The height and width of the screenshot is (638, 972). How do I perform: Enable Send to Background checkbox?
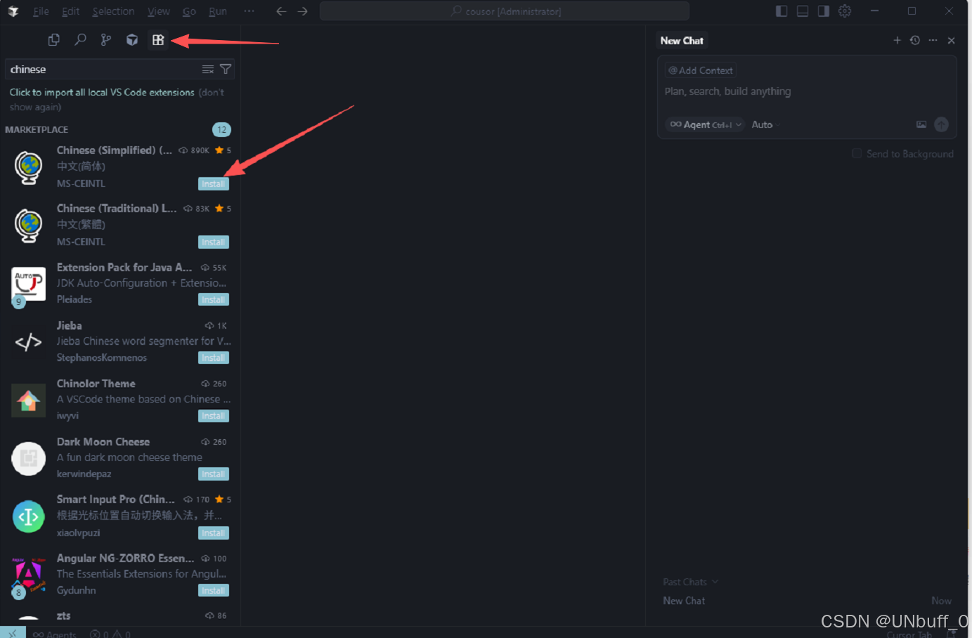pos(857,153)
